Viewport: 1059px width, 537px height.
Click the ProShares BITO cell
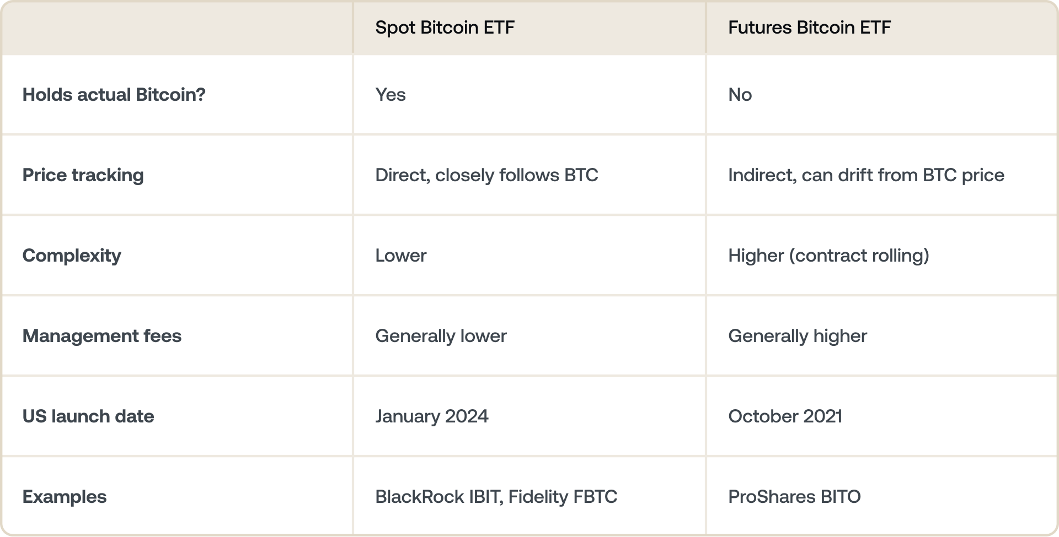[x=794, y=497]
